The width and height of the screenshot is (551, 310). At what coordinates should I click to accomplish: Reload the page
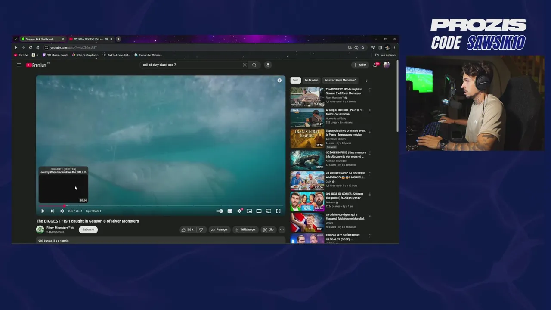[30, 47]
